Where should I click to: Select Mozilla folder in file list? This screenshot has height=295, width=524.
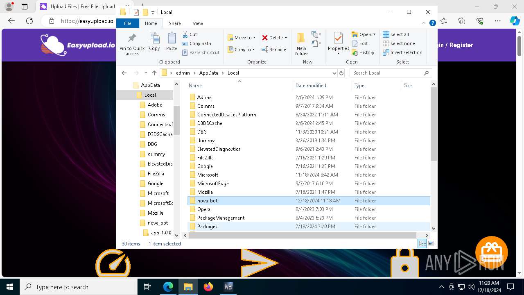[x=309, y=192]
